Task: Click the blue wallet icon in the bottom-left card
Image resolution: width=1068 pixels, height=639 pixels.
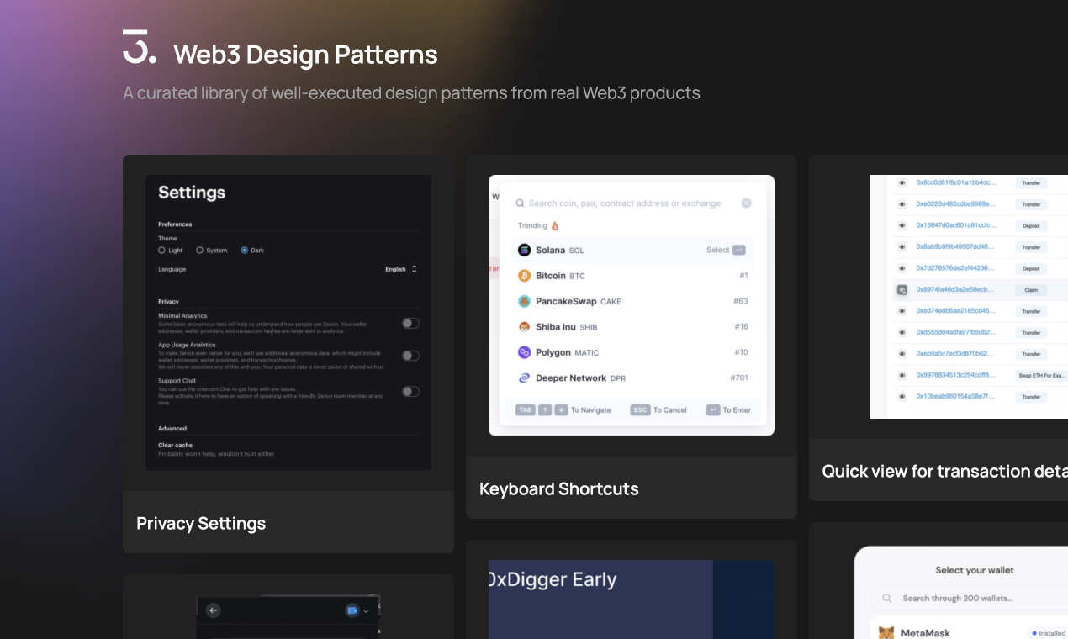Action: tap(352, 610)
